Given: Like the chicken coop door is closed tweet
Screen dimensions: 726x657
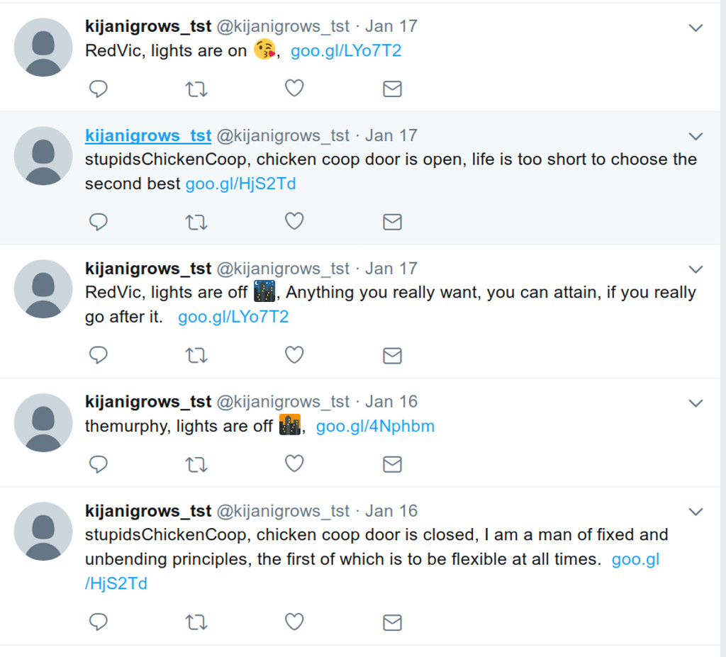Looking at the screenshot, I should (294, 622).
